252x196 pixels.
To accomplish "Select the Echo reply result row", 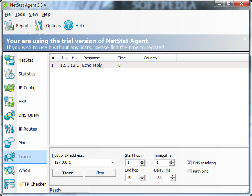I will coord(149,65).
